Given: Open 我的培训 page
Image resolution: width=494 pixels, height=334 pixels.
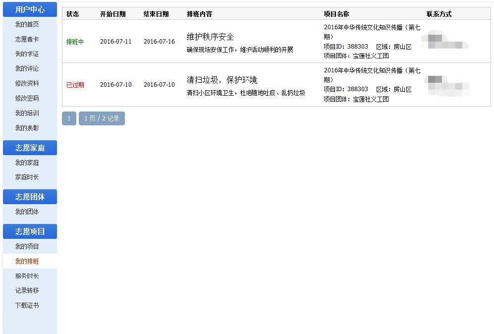Looking at the screenshot, I should (27, 113).
